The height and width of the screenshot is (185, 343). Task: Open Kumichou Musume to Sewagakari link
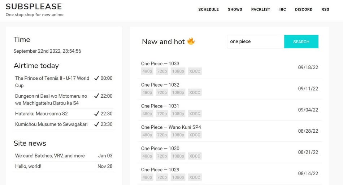pos(51,124)
